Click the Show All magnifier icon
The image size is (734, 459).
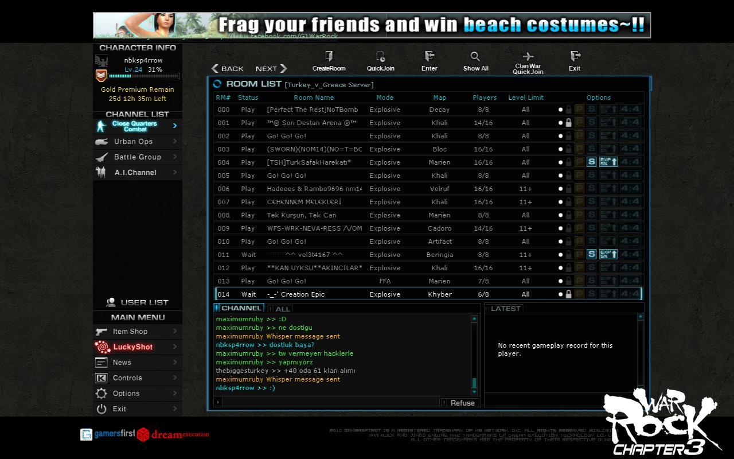click(x=475, y=56)
